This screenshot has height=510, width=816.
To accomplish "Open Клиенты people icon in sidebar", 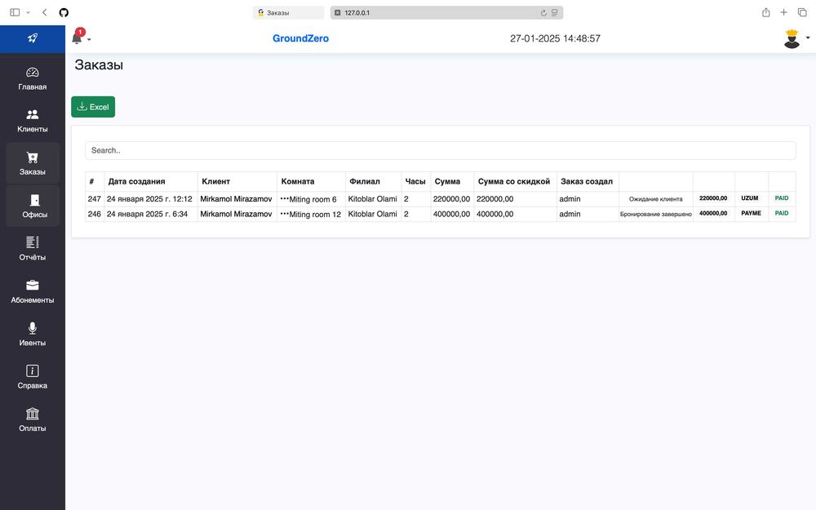I will pos(33,114).
